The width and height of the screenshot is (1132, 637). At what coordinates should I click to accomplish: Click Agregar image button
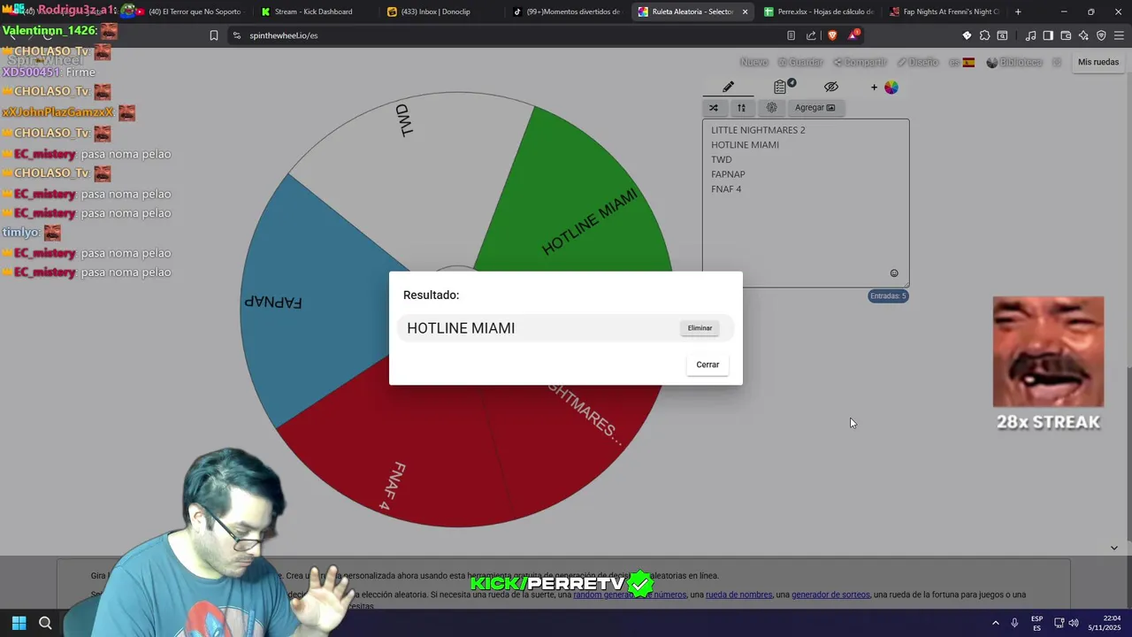(x=815, y=108)
